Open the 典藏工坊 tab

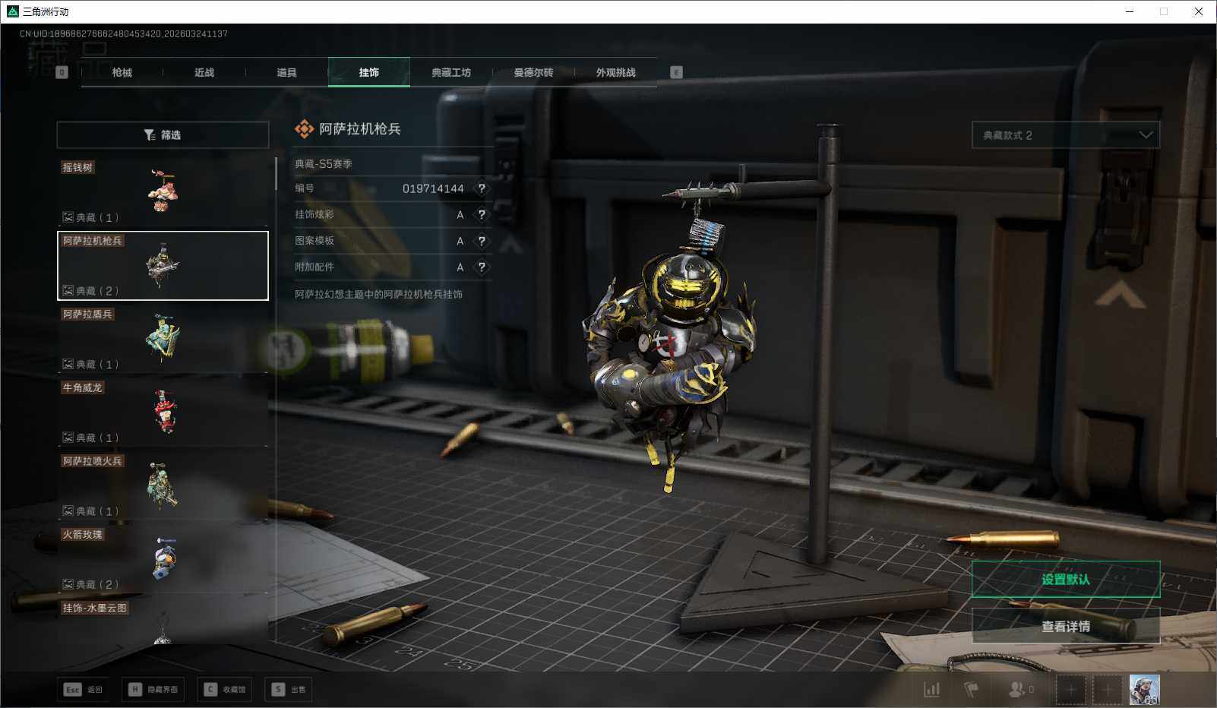pyautogui.click(x=451, y=72)
